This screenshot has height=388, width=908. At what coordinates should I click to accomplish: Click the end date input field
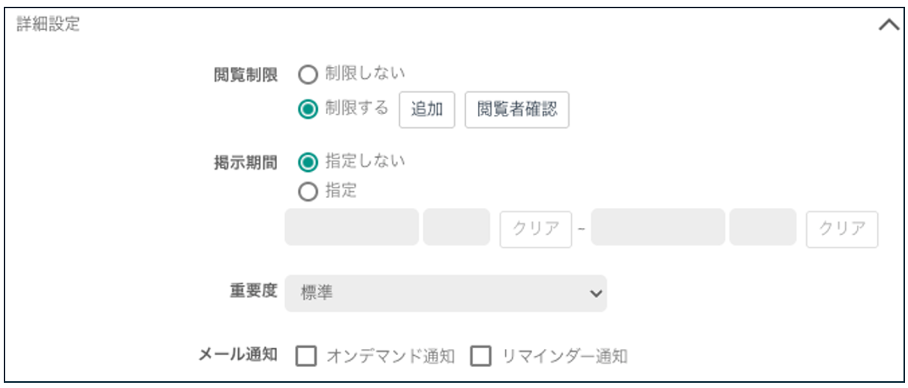[658, 227]
